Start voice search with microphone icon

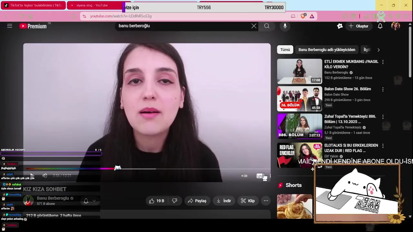click(285, 26)
